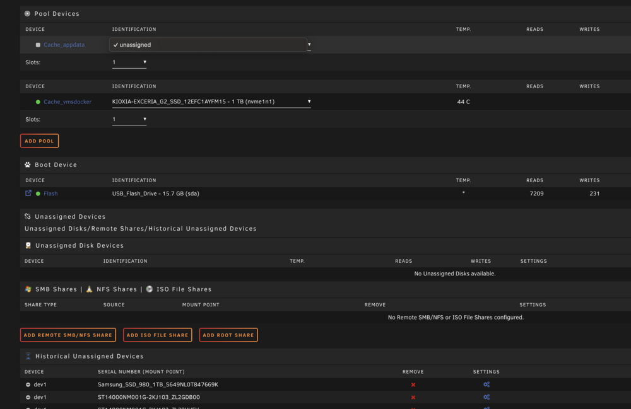
Task: Click the SERIAL NUMBER (MOUNT POINT) column header
Action: [x=141, y=372]
